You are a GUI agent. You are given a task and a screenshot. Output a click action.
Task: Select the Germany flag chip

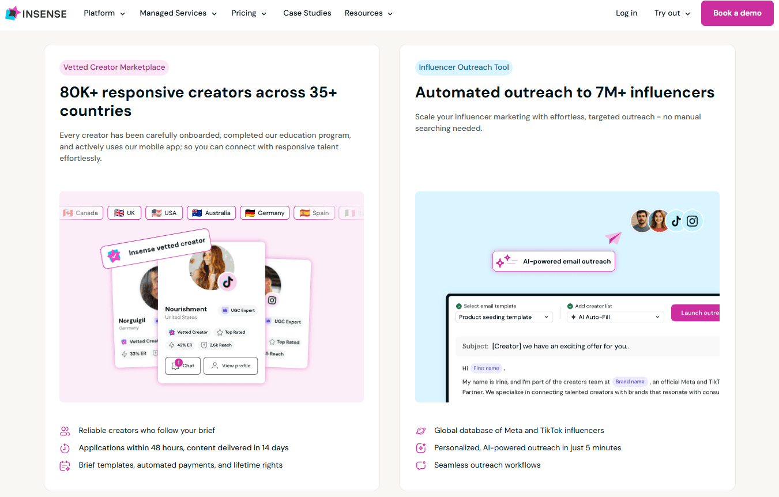tap(265, 213)
